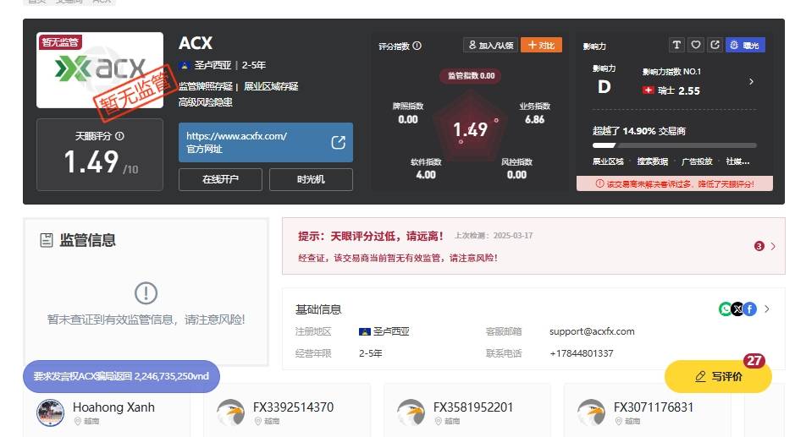
Task: Click the email support@acxfx.com
Action: tap(592, 331)
